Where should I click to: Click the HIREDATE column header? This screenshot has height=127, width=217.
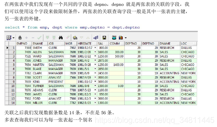pyautogui.click(x=87, y=44)
